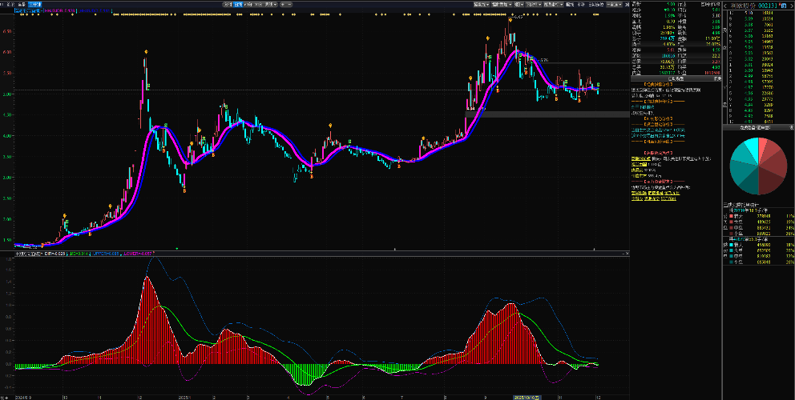Open the first dropdown in the top-right chart toolbar
The image size is (795, 400).
click(x=482, y=4)
